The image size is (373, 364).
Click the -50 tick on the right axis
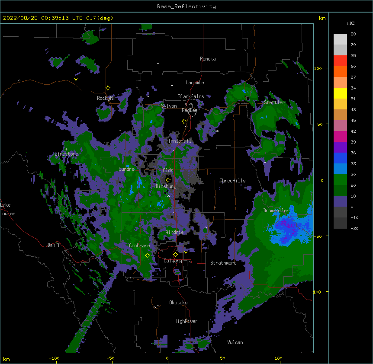click(318, 236)
